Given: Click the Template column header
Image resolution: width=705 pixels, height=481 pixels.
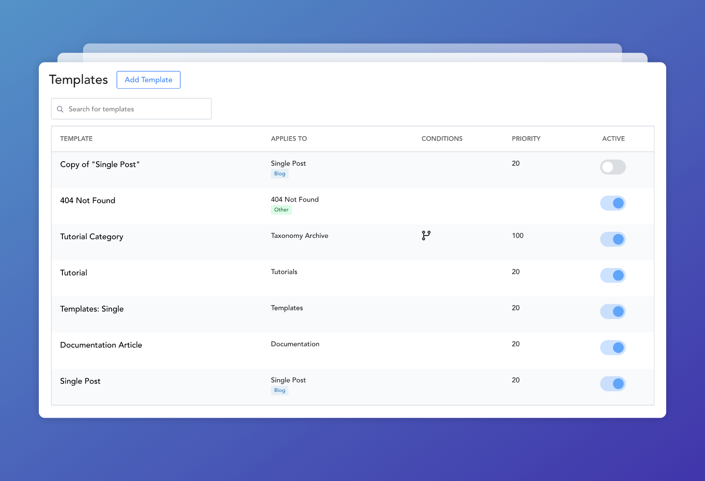Looking at the screenshot, I should (76, 139).
